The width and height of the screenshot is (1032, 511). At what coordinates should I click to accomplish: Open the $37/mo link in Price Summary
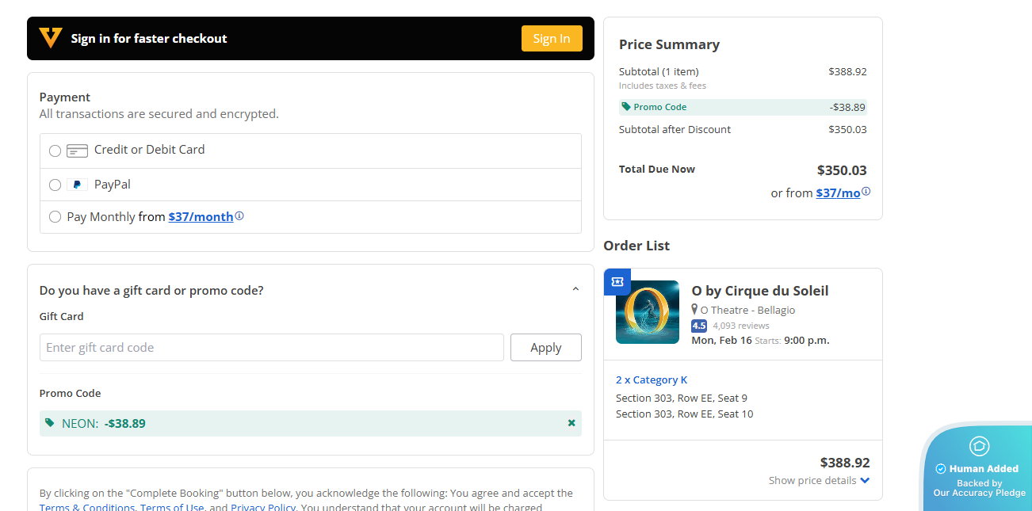coord(838,193)
